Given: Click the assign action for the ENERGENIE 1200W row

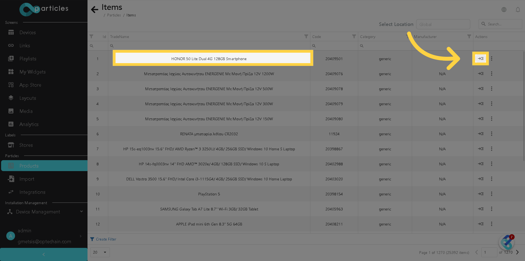Looking at the screenshot, I should tap(481, 74).
